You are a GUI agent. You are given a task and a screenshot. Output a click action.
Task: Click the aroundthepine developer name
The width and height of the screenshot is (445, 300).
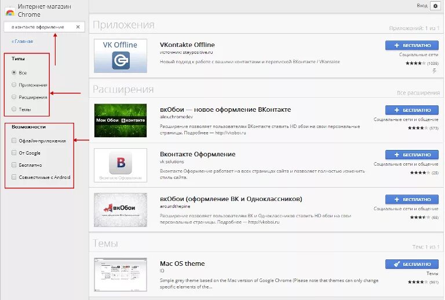click(x=175, y=206)
